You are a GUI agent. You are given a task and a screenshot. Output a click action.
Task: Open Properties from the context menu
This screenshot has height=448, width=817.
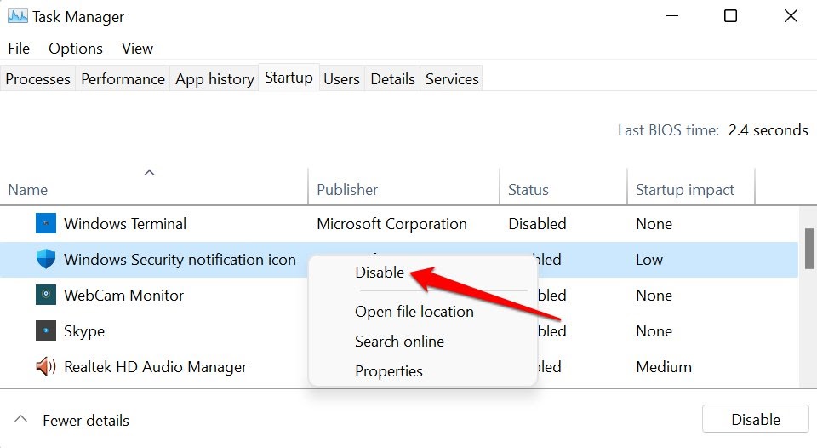pyautogui.click(x=388, y=371)
